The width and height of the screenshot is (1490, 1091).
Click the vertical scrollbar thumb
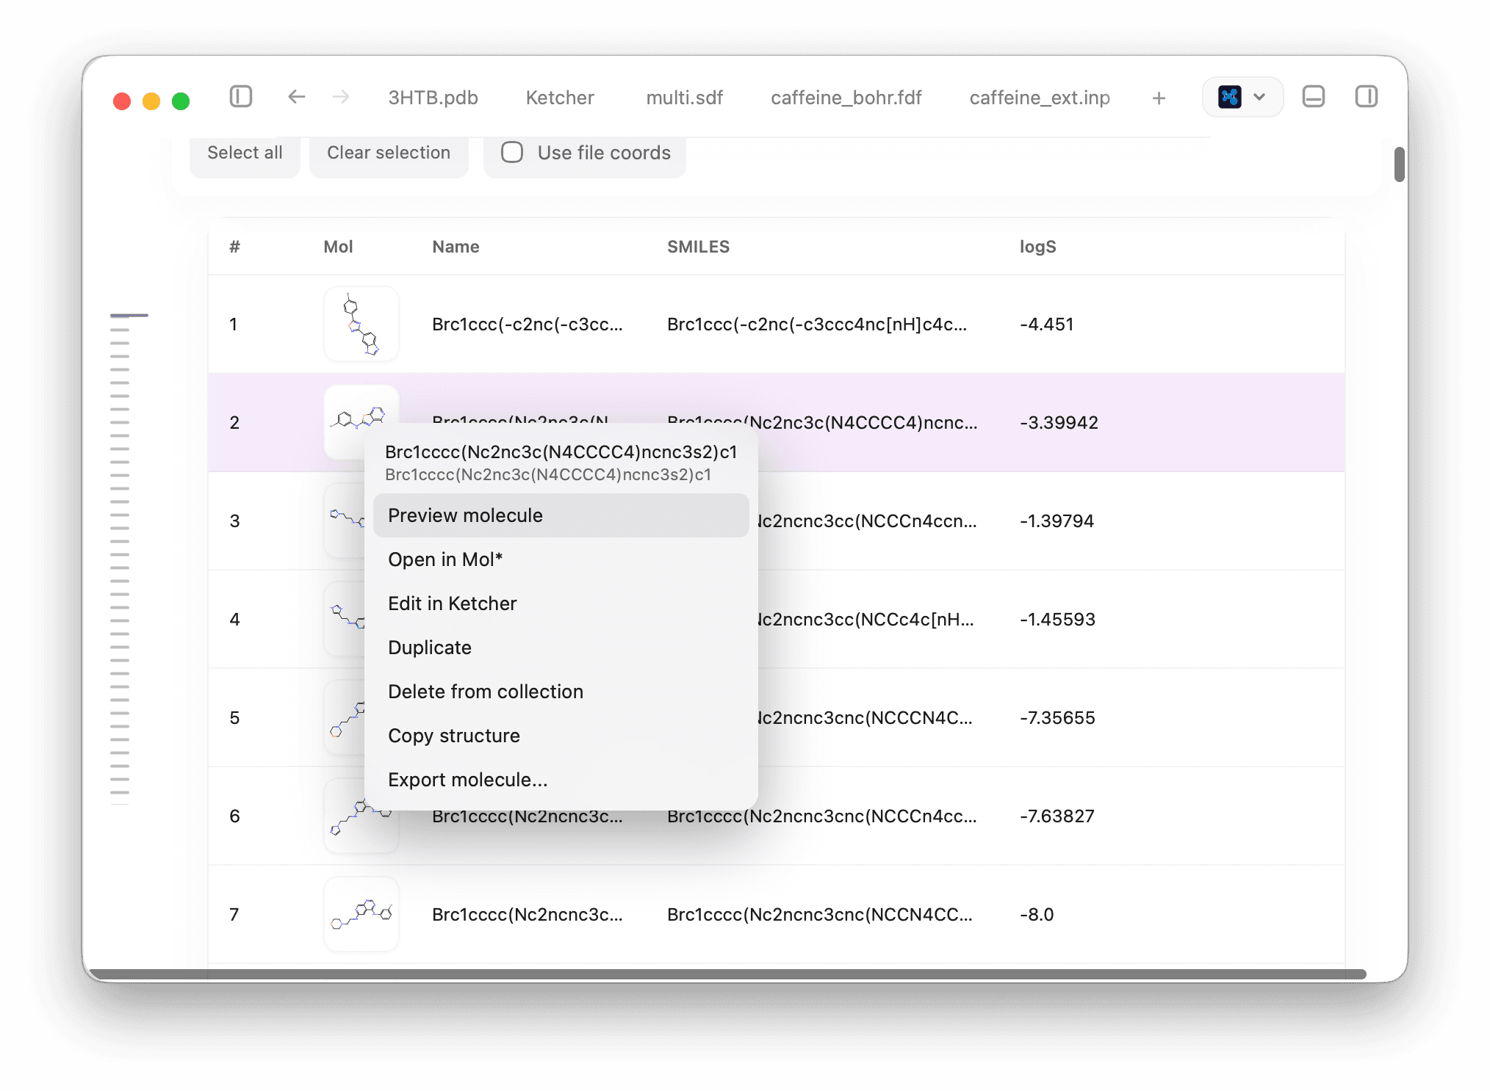tap(1399, 164)
